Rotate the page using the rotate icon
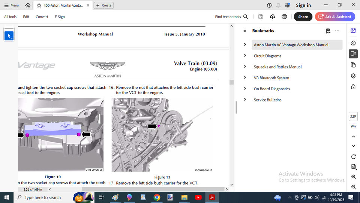Screen dimensions: 360x203 [x=353, y=156]
